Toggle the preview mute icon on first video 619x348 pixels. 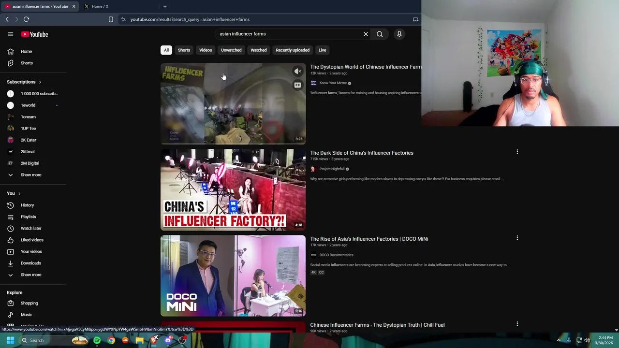(297, 72)
